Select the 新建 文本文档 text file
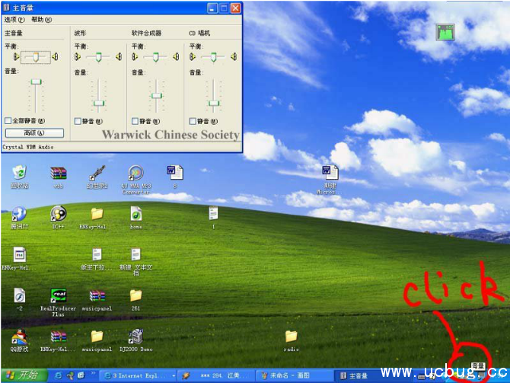Image resolution: width=510 pixels, height=383 pixels. [x=135, y=262]
